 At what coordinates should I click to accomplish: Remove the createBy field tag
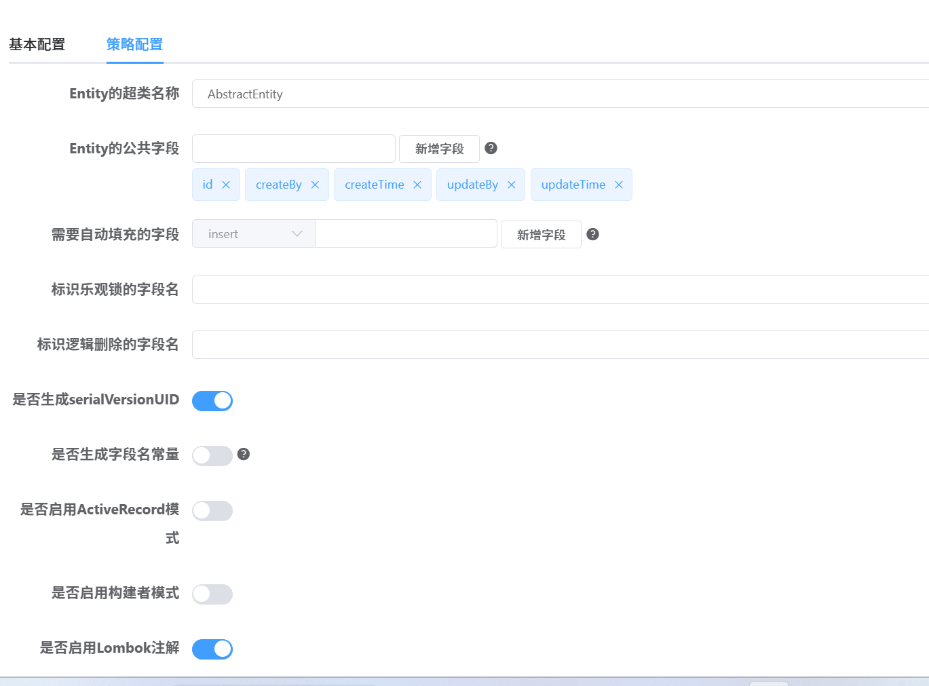point(315,184)
